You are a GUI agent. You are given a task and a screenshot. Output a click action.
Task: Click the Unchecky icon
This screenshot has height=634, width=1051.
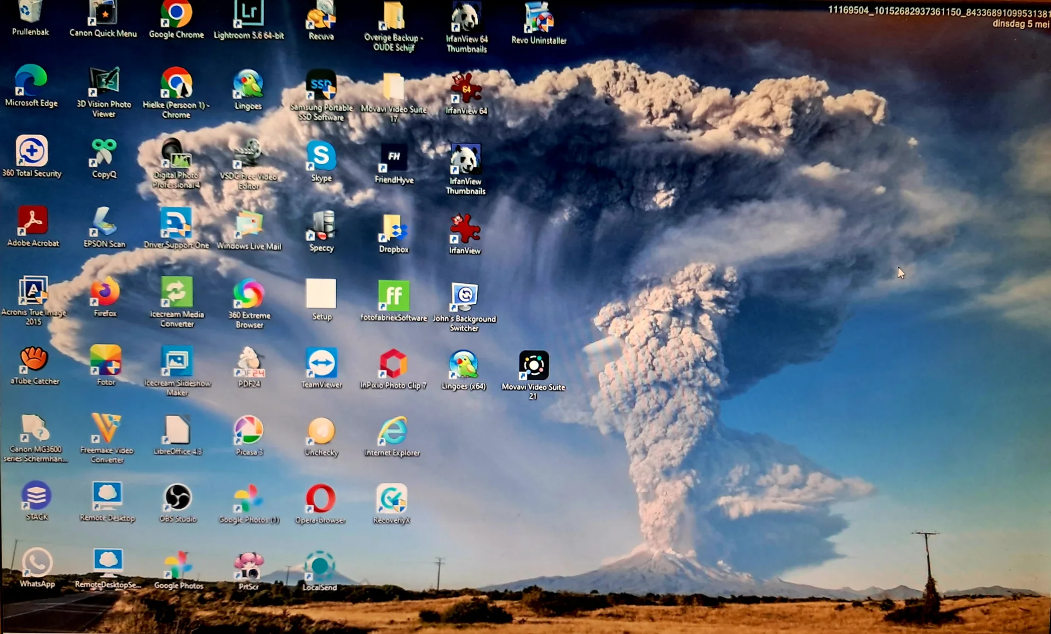(321, 431)
